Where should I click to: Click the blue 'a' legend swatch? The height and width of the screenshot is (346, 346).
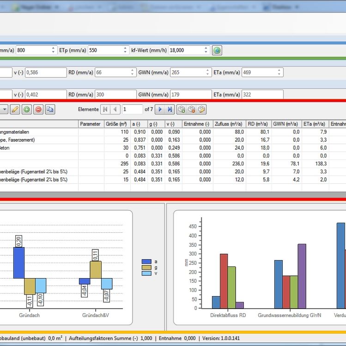point(146,261)
